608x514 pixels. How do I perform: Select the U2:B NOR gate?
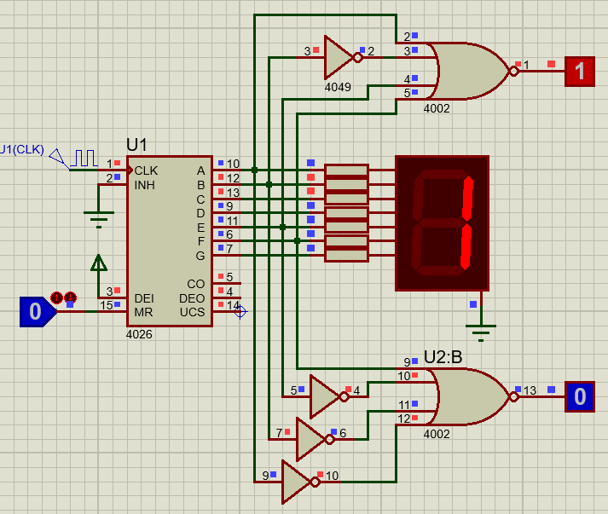pyautogui.click(x=467, y=396)
